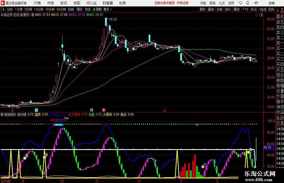Select the 日线 daily period tab
Viewport: 284px width, 183px height.
click(71, 9)
